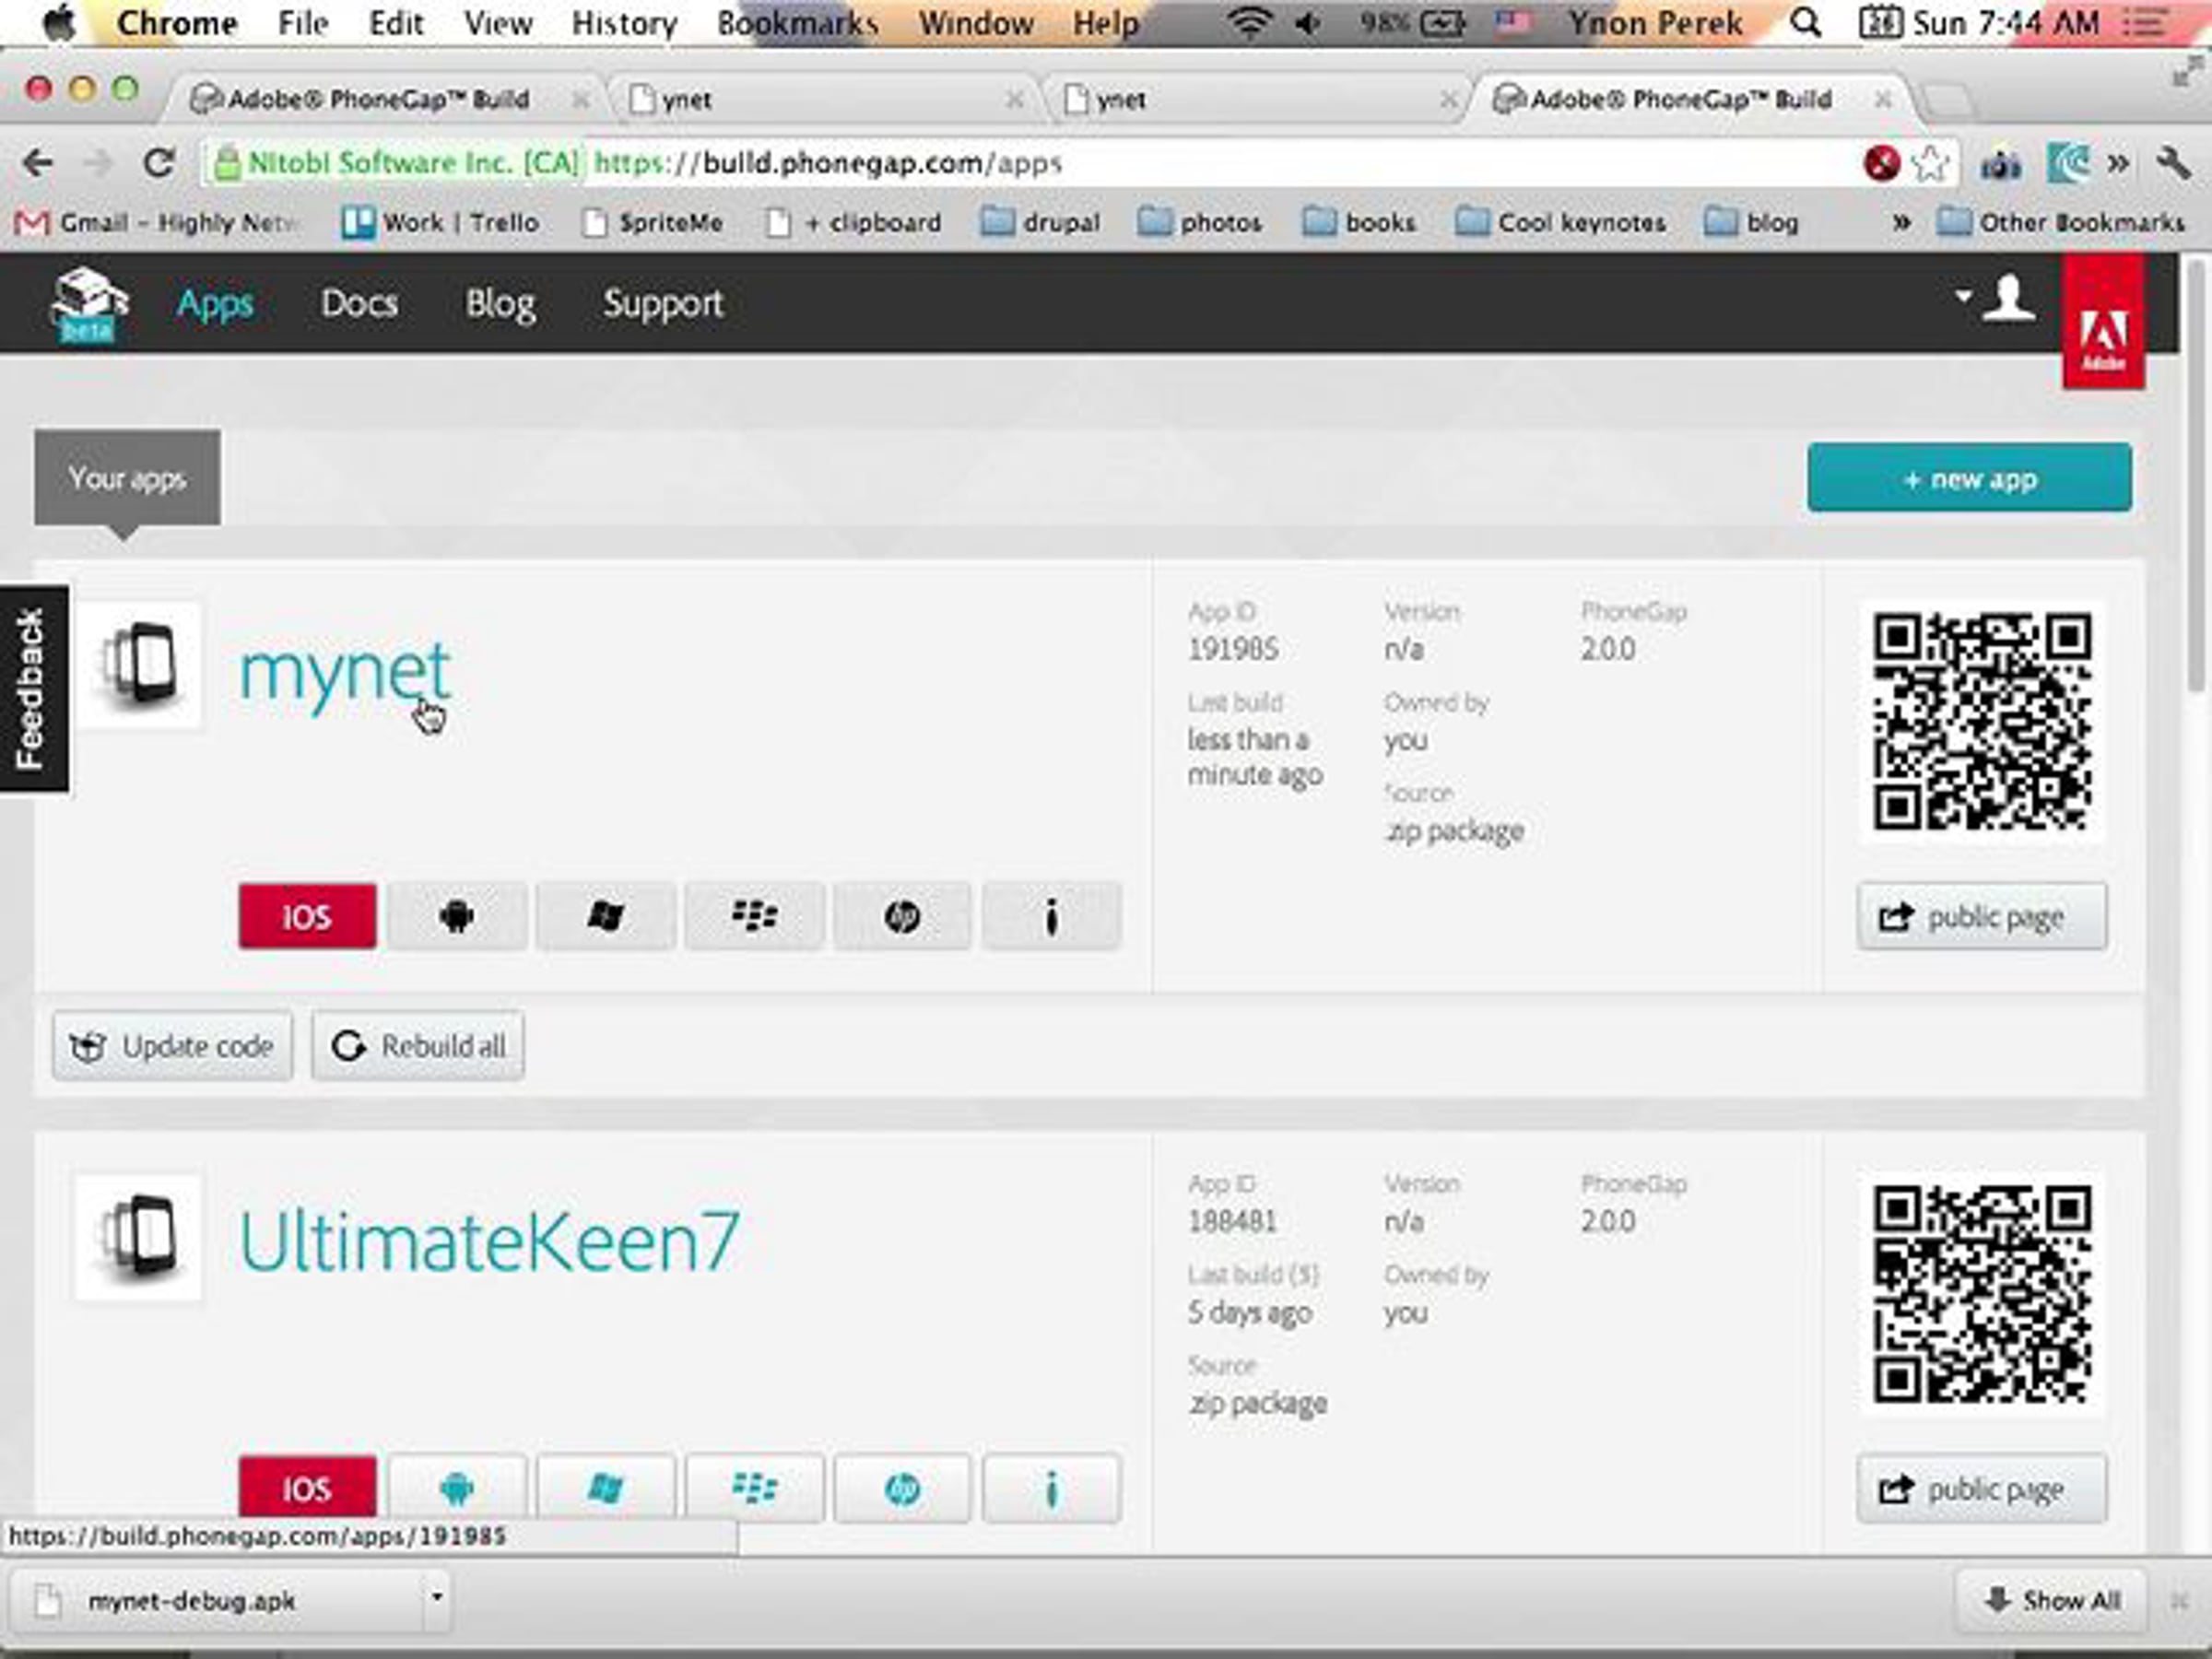Open the mynet app title link
2212x1659 pixels.
tap(345, 671)
